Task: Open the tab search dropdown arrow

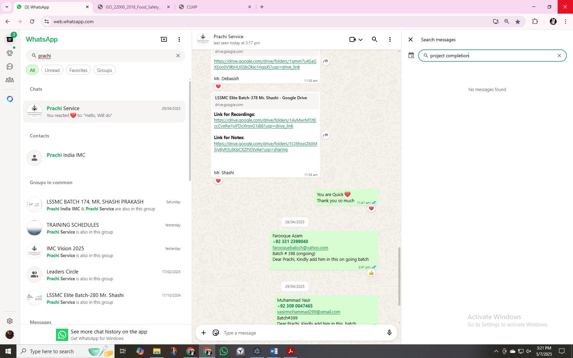Action: pos(6,7)
